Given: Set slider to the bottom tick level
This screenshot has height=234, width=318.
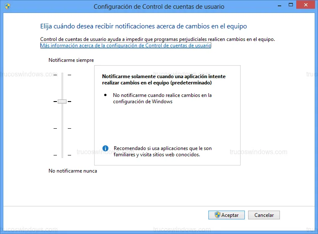Looking at the screenshot, I should point(62,155).
